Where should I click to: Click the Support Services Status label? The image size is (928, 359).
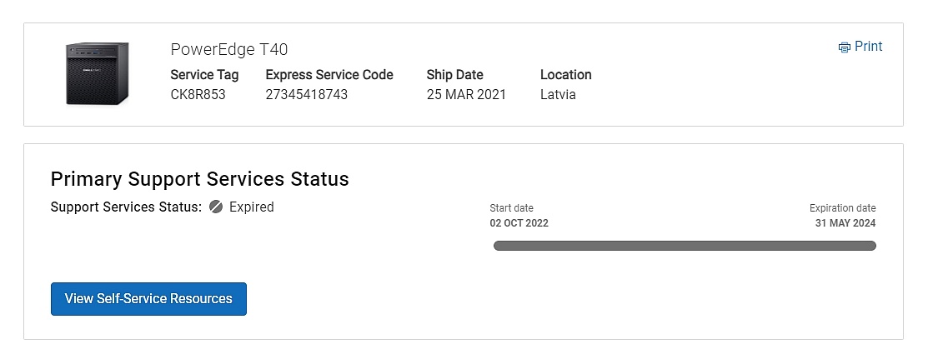click(126, 207)
